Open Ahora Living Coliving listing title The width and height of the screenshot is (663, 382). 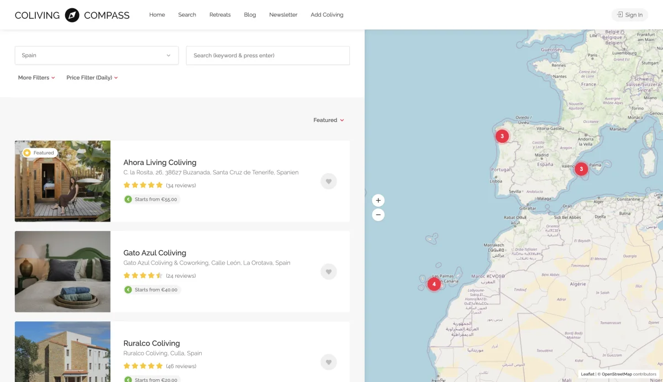(x=160, y=163)
